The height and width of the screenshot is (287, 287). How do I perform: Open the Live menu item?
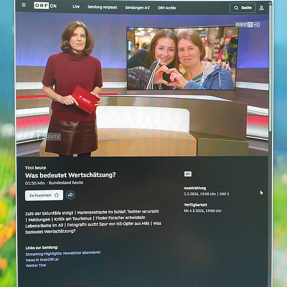click(76, 7)
